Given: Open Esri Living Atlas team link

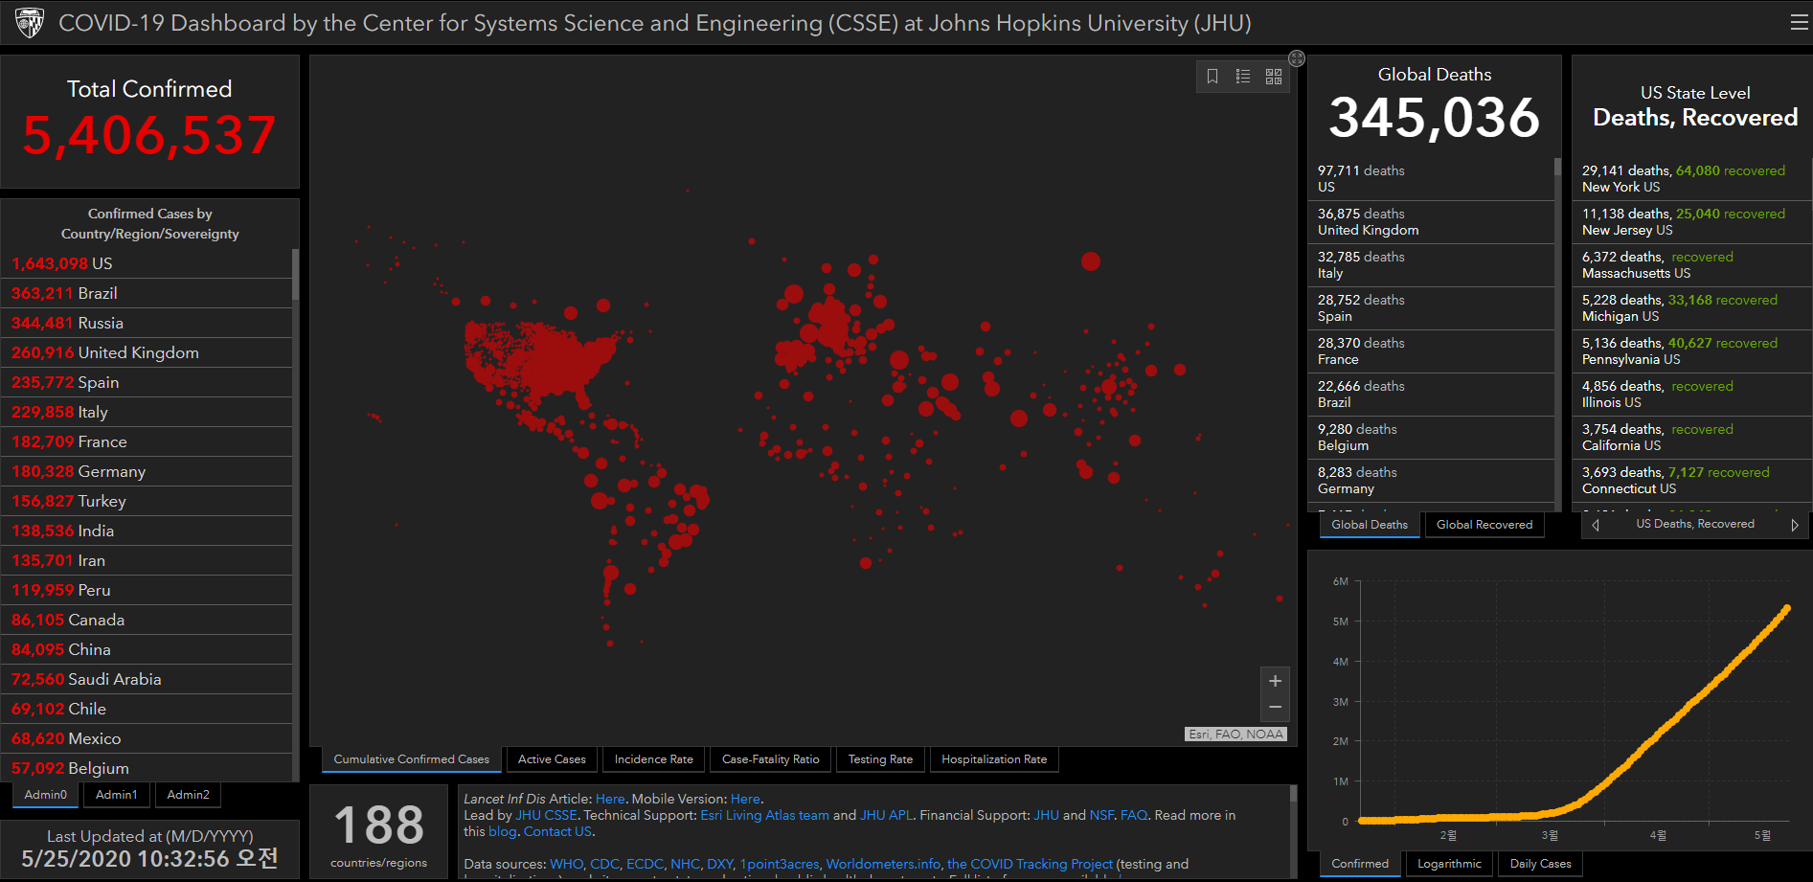Looking at the screenshot, I should tap(764, 815).
